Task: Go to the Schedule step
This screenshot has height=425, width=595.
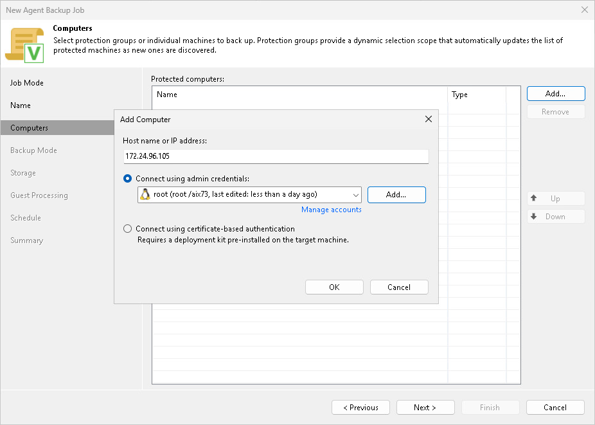Action: (26, 217)
